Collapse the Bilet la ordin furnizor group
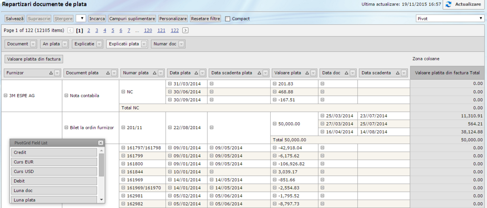Image resolution: width=487 pixels, height=208 pixels. (67, 127)
